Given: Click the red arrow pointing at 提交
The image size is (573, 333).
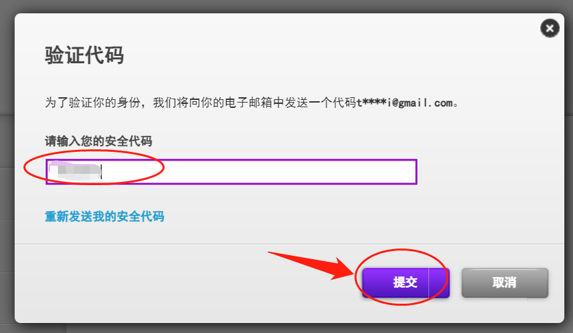Looking at the screenshot, I should [x=310, y=266].
